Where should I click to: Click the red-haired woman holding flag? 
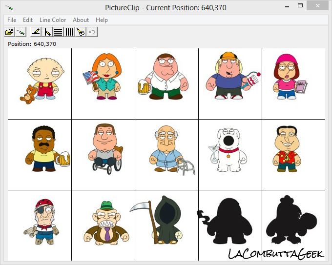click(103, 76)
